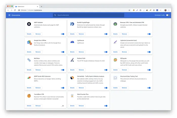Go forward in browser history
Image resolution: width=177 pixels, height=118 pixels.
point(12,10)
